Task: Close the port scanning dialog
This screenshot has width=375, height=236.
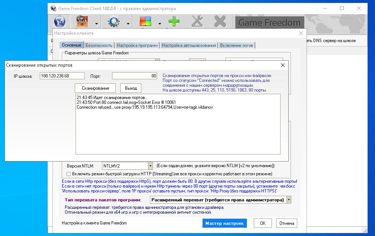Action: click(x=282, y=65)
